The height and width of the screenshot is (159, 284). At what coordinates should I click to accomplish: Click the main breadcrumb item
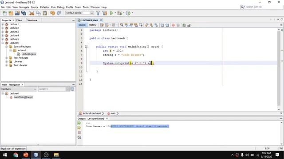[x=111, y=113]
